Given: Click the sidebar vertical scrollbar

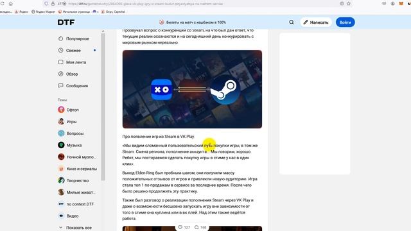Looking at the screenshot, I should coord(103,107).
